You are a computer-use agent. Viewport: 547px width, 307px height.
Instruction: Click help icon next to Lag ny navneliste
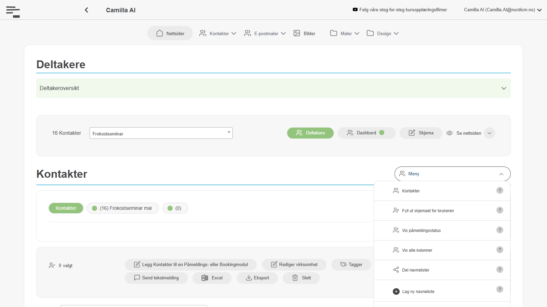tap(499, 289)
